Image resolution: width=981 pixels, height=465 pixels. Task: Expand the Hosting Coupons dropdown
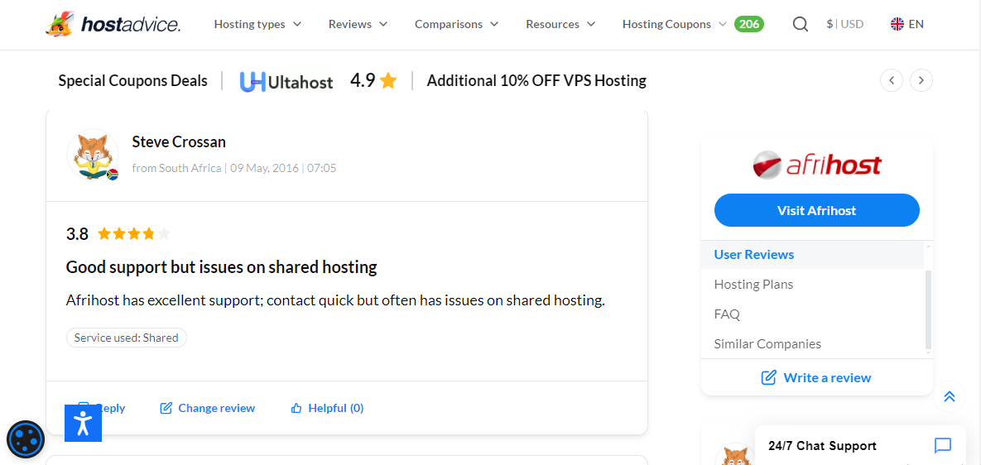point(675,24)
